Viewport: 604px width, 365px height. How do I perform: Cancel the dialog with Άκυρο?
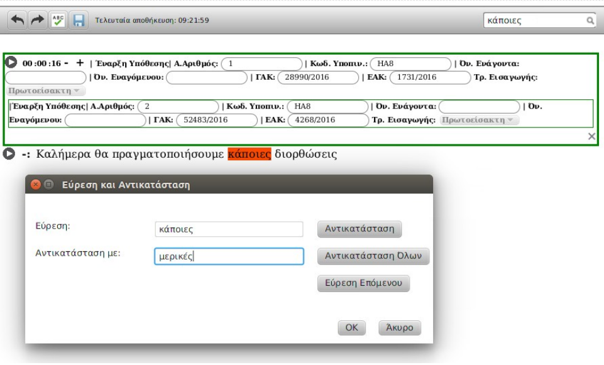(400, 328)
